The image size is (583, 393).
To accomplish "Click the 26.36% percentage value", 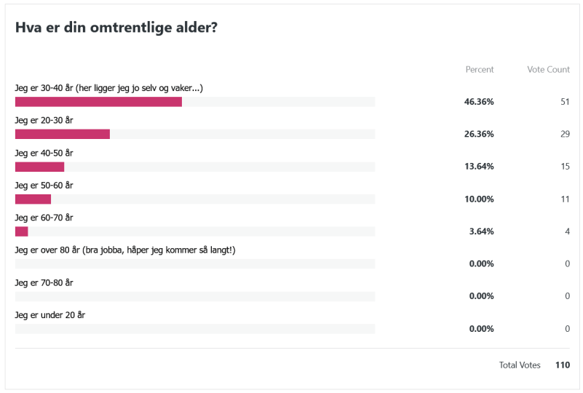I will click(x=479, y=134).
